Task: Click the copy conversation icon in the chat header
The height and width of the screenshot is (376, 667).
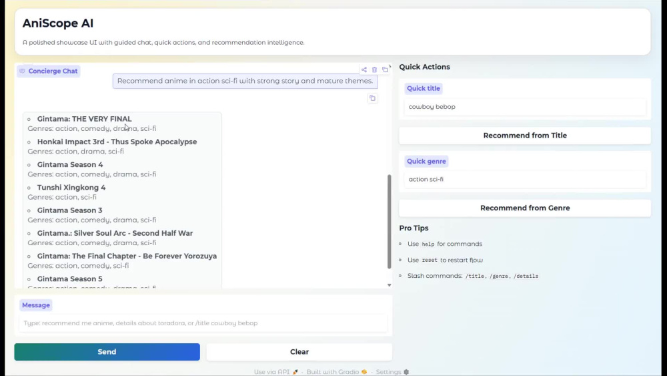Action: [385, 69]
